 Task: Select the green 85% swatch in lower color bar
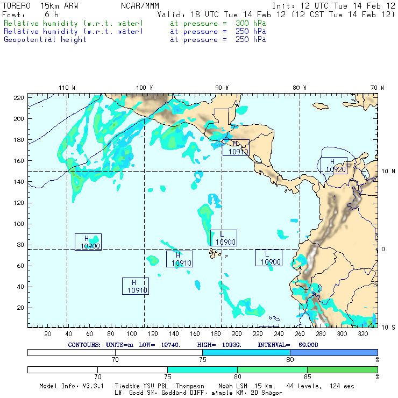[x=342, y=369]
